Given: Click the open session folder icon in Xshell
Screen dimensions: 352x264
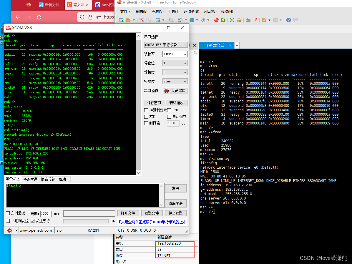Looking at the screenshot, I should [128, 20].
